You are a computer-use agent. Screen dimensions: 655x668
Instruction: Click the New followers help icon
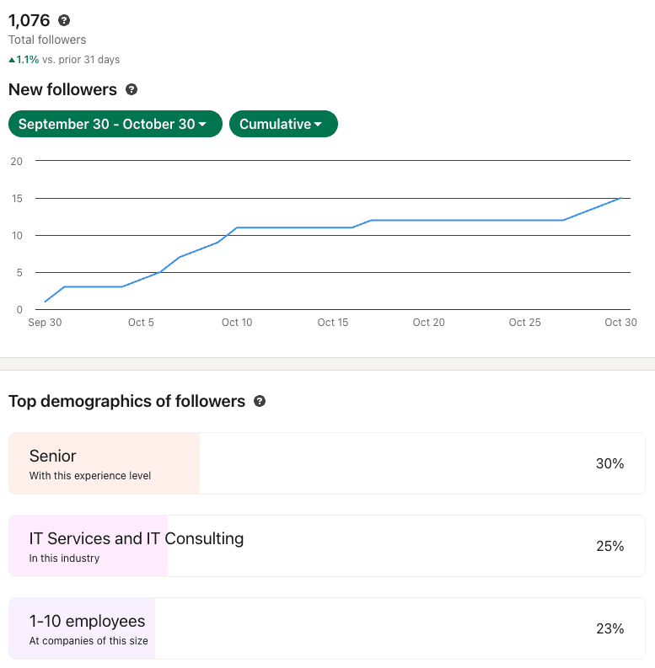[132, 89]
